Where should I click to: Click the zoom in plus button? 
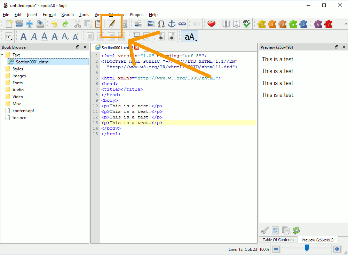pyautogui.click(x=337, y=249)
